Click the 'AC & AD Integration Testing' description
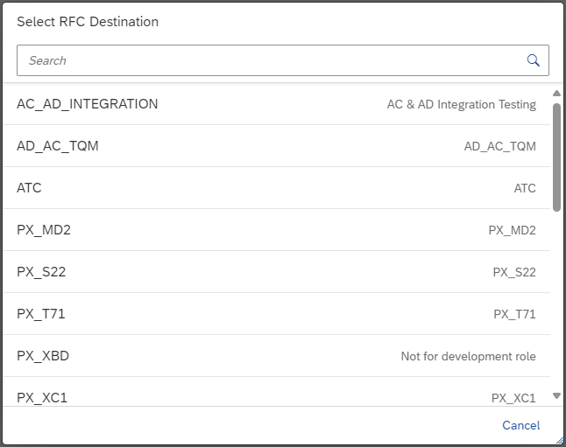The height and width of the screenshot is (447, 566). (x=461, y=104)
